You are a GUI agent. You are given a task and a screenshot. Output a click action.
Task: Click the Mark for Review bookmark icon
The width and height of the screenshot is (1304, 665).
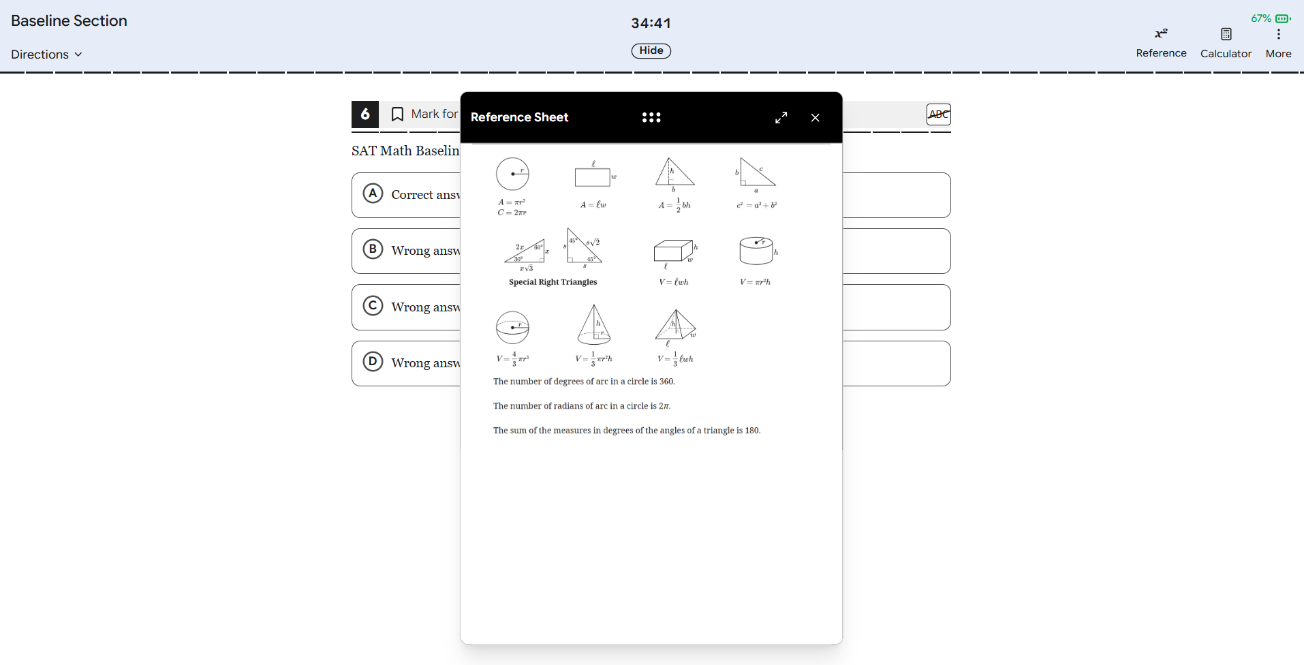click(x=397, y=114)
